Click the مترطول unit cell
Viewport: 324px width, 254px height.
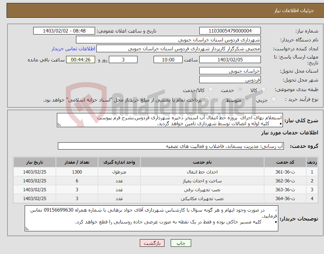[x=119, y=172]
